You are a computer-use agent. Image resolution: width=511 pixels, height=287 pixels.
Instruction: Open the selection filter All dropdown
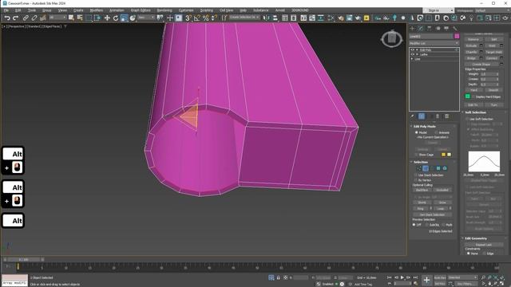pyautogui.click(x=57, y=18)
